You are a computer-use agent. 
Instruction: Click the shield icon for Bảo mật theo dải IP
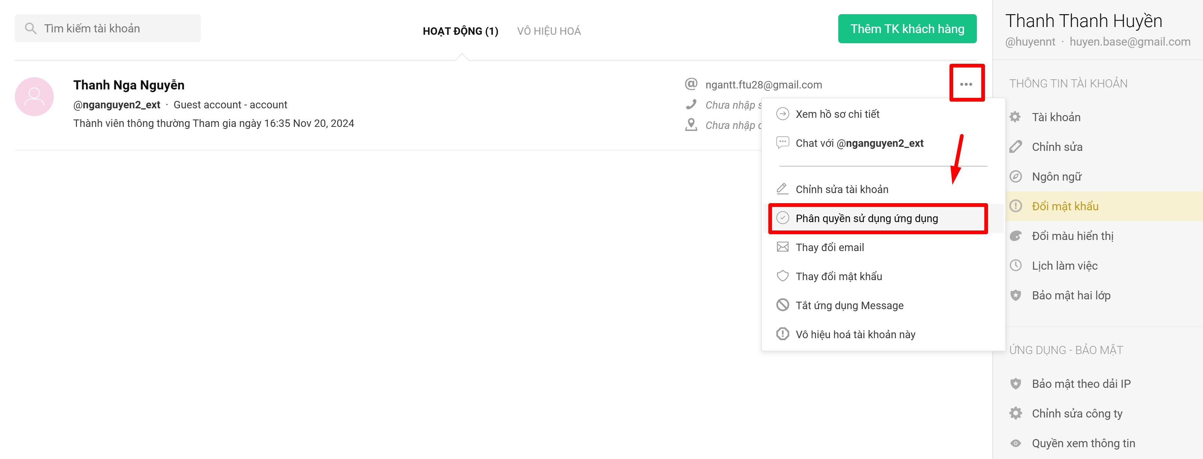click(1015, 383)
